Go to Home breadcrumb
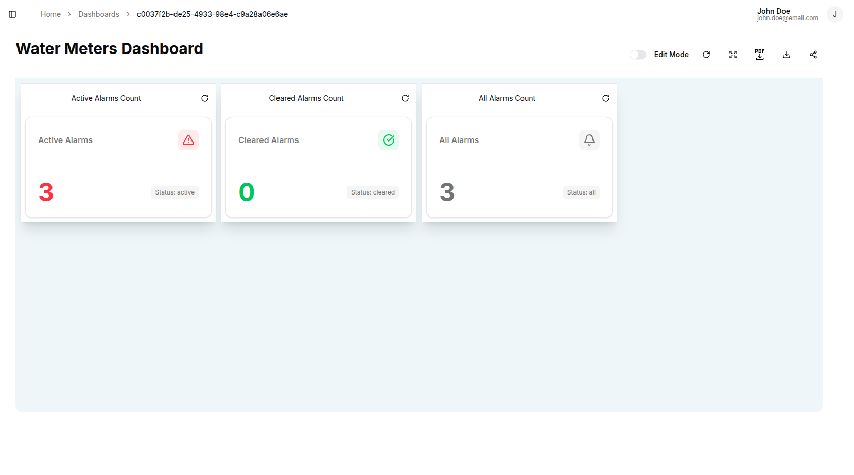The image size is (854, 475). (50, 14)
